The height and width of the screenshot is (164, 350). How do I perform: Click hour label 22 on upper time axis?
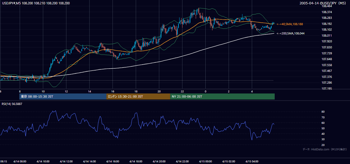pyautogui.click(x=182, y=91)
